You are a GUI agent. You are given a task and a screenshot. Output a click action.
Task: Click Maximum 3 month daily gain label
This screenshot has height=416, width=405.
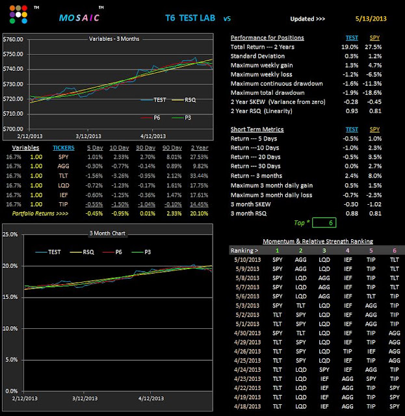coord(272,185)
